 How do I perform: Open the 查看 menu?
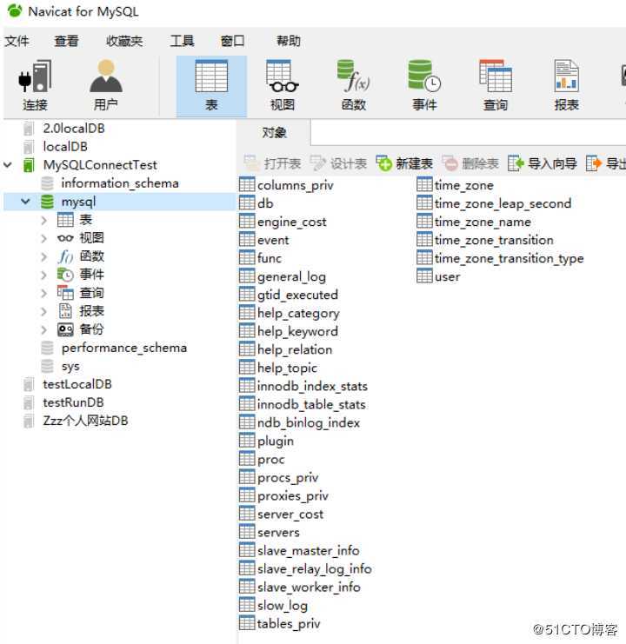tap(66, 41)
